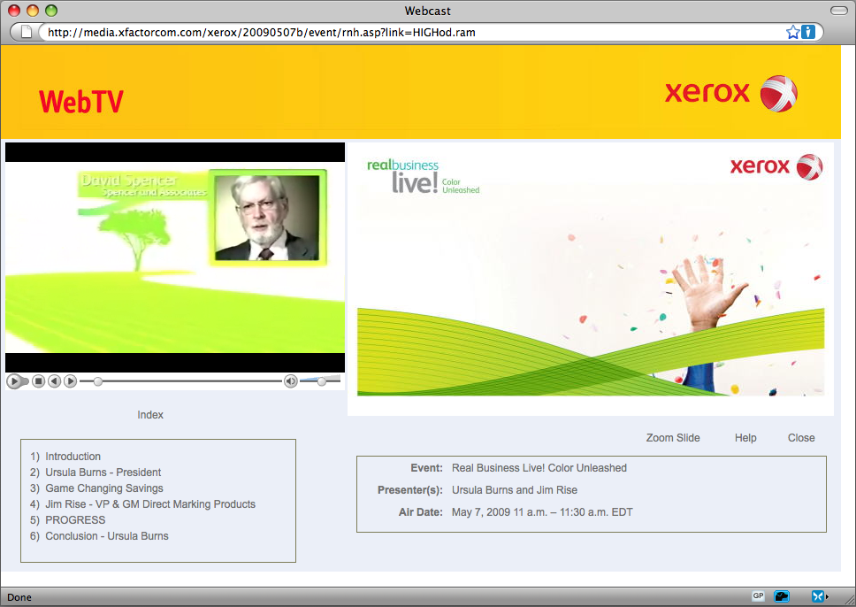Viewport: 856px width, 607px height.
Task: Click the blue X icon in the status bar
Action: click(x=818, y=596)
